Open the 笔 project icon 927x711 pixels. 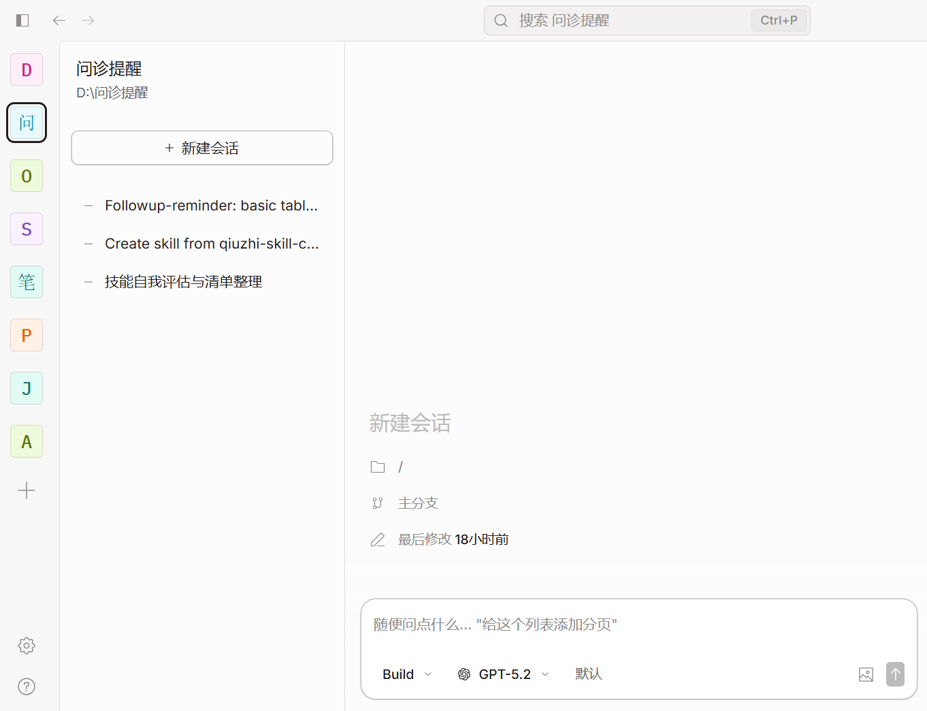click(27, 282)
